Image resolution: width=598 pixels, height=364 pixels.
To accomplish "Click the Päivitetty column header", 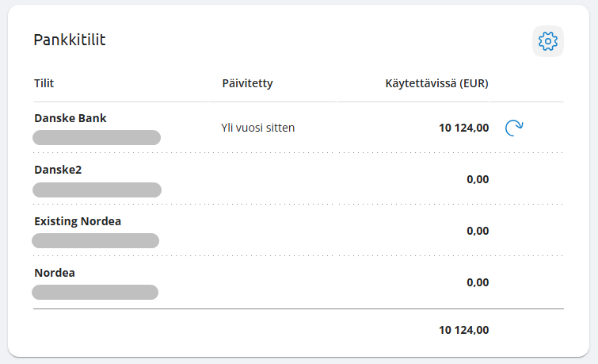I will pos(247,83).
